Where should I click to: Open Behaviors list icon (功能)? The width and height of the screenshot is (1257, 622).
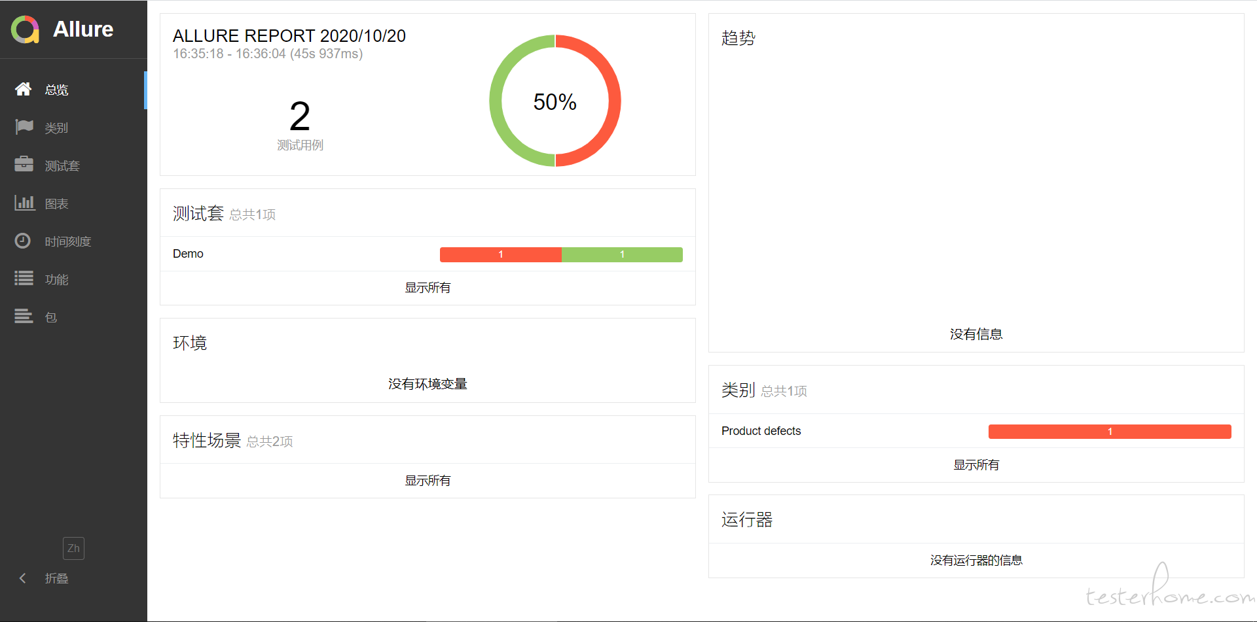(24, 279)
